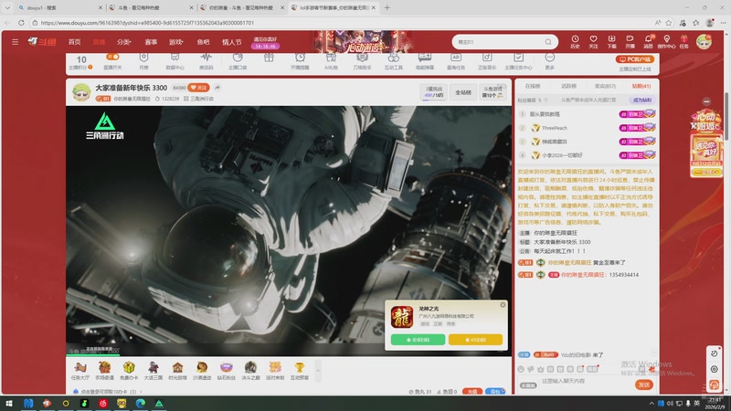Open Microsoft Edge in the taskbar
This screenshot has height=411, width=731.
[x=140, y=403]
